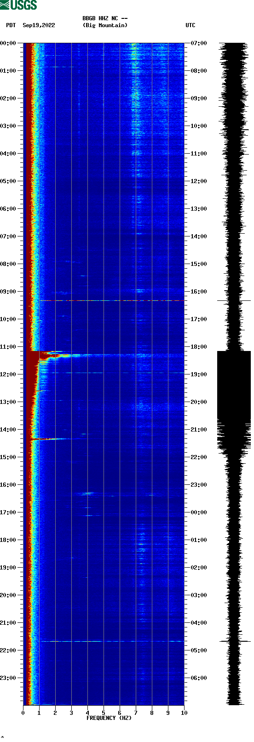Click the 1 Hz tick label
The image size is (254, 742).
coord(39,713)
